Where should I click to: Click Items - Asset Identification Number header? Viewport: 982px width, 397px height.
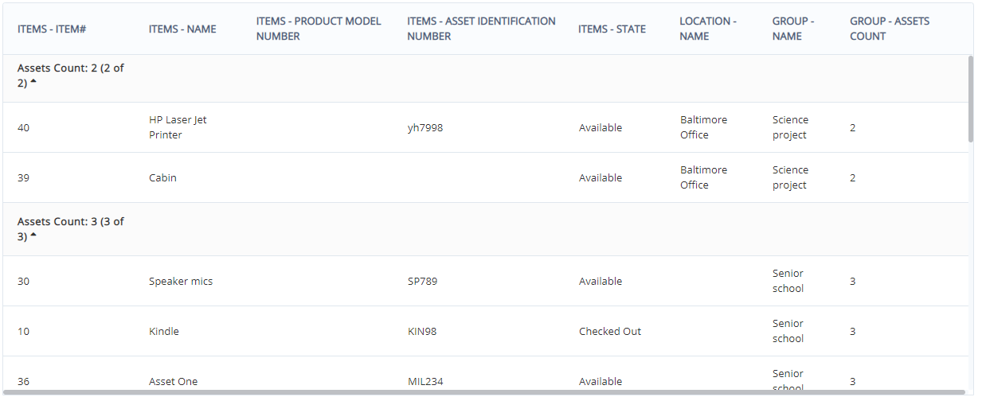[x=481, y=29]
